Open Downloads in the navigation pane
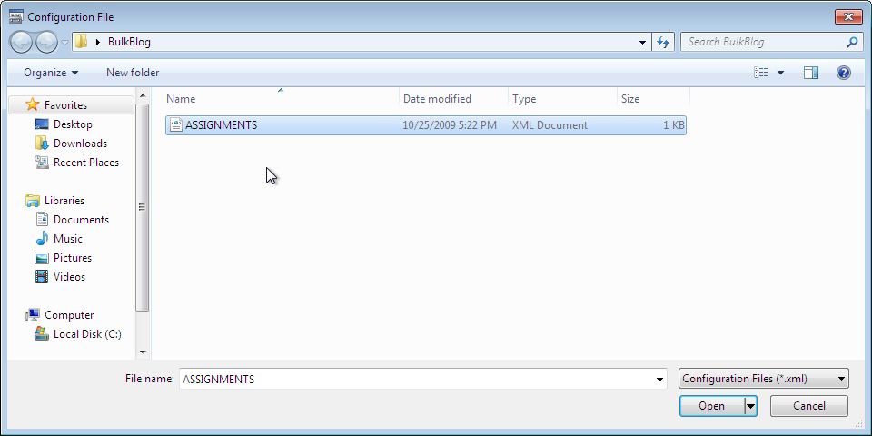 80,144
